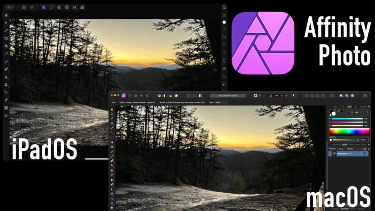Toggle the lock icon in Layers panel header

pyautogui.click(x=368, y=149)
